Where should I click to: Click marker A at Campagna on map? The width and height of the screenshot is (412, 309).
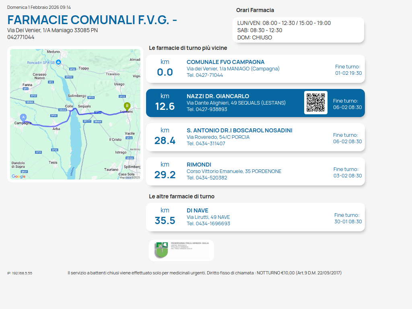(23, 117)
